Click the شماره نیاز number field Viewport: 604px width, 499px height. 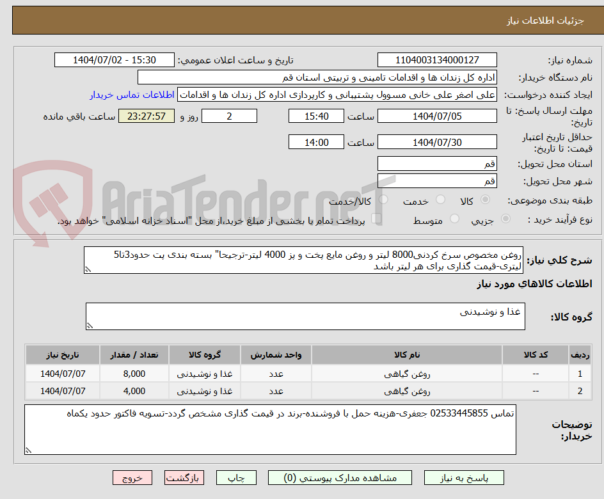click(x=437, y=59)
